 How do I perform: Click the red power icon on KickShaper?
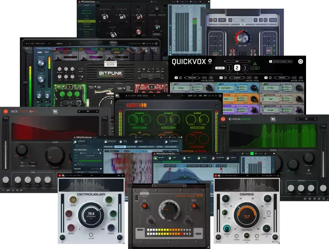click(5, 111)
